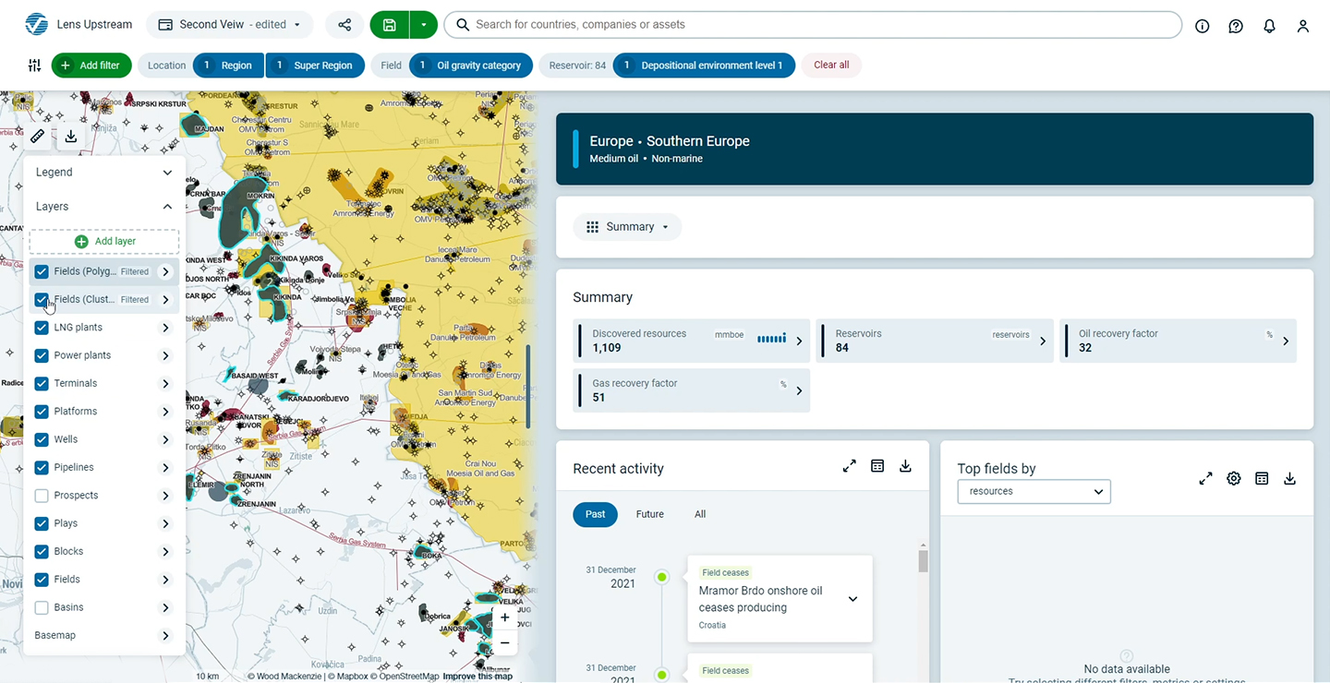Expand the Legend section
The width and height of the screenshot is (1330, 683).
click(x=167, y=173)
